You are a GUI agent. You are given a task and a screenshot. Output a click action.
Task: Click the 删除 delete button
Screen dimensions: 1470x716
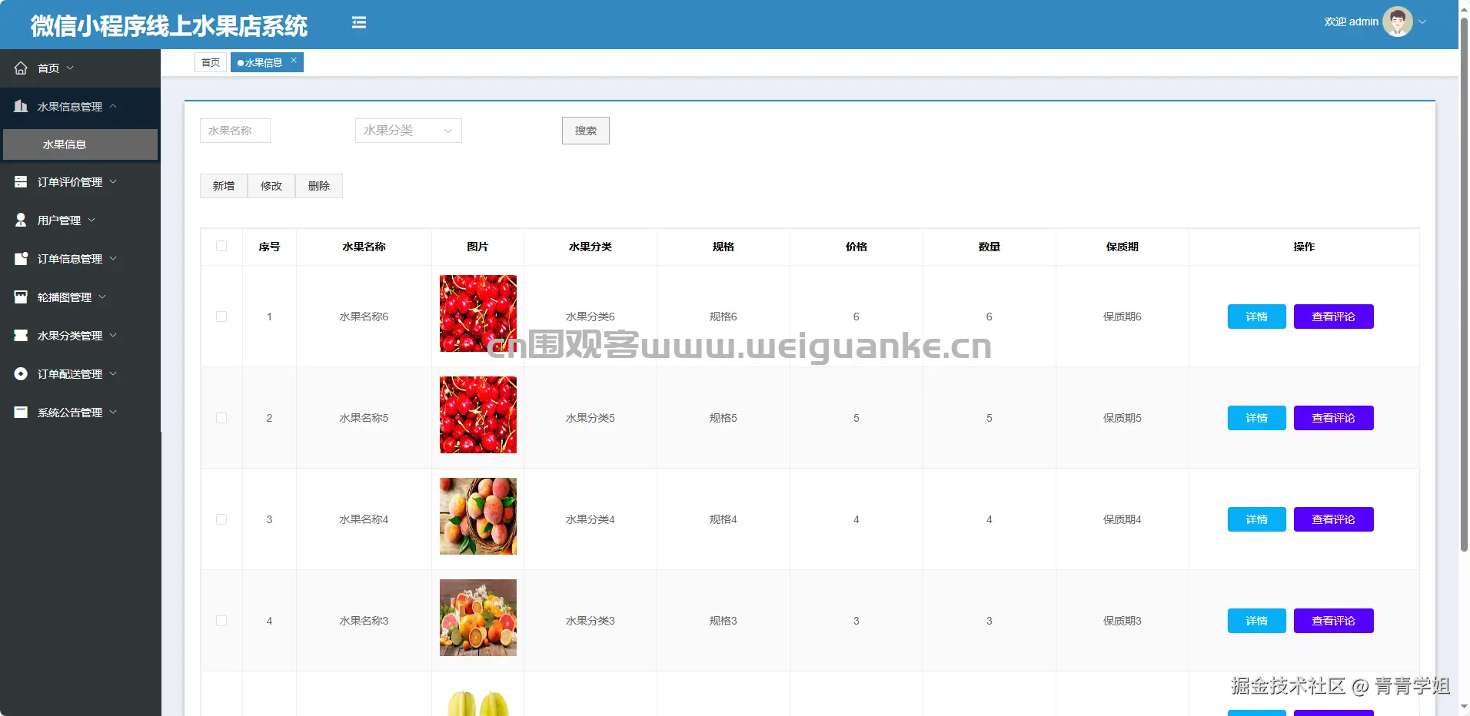[x=319, y=186]
